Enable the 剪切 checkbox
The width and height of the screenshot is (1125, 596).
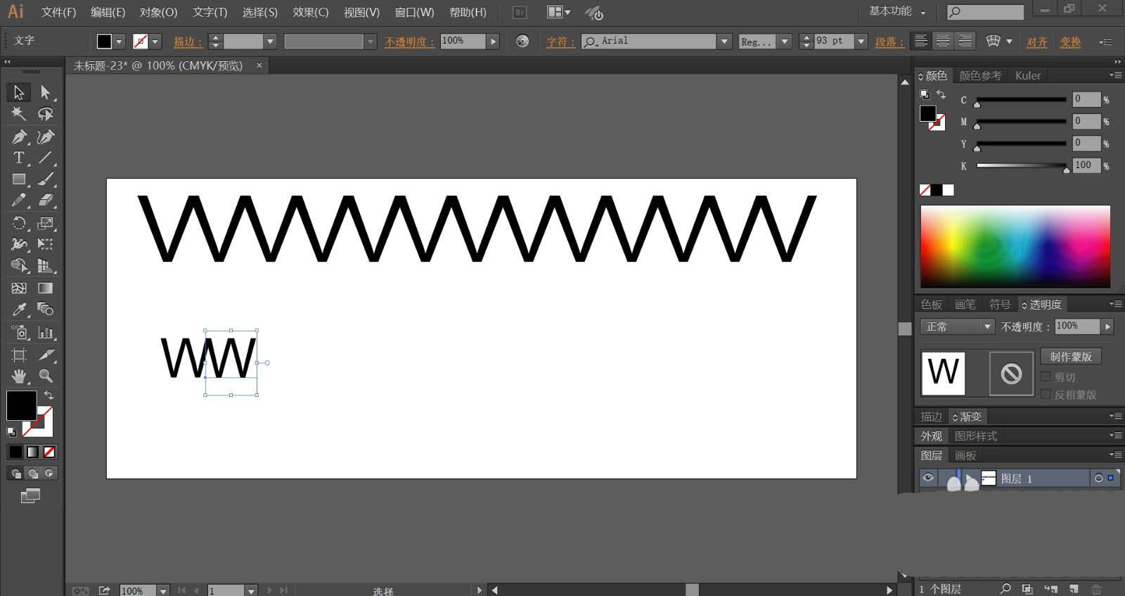pyautogui.click(x=1046, y=376)
